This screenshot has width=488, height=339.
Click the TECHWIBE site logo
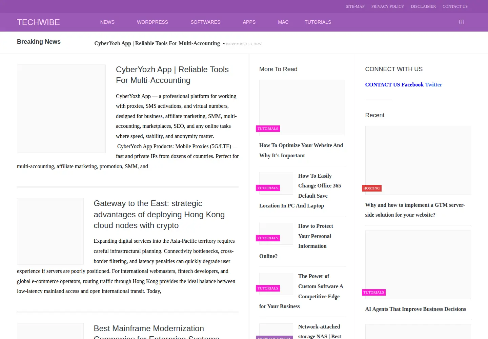(38, 22)
